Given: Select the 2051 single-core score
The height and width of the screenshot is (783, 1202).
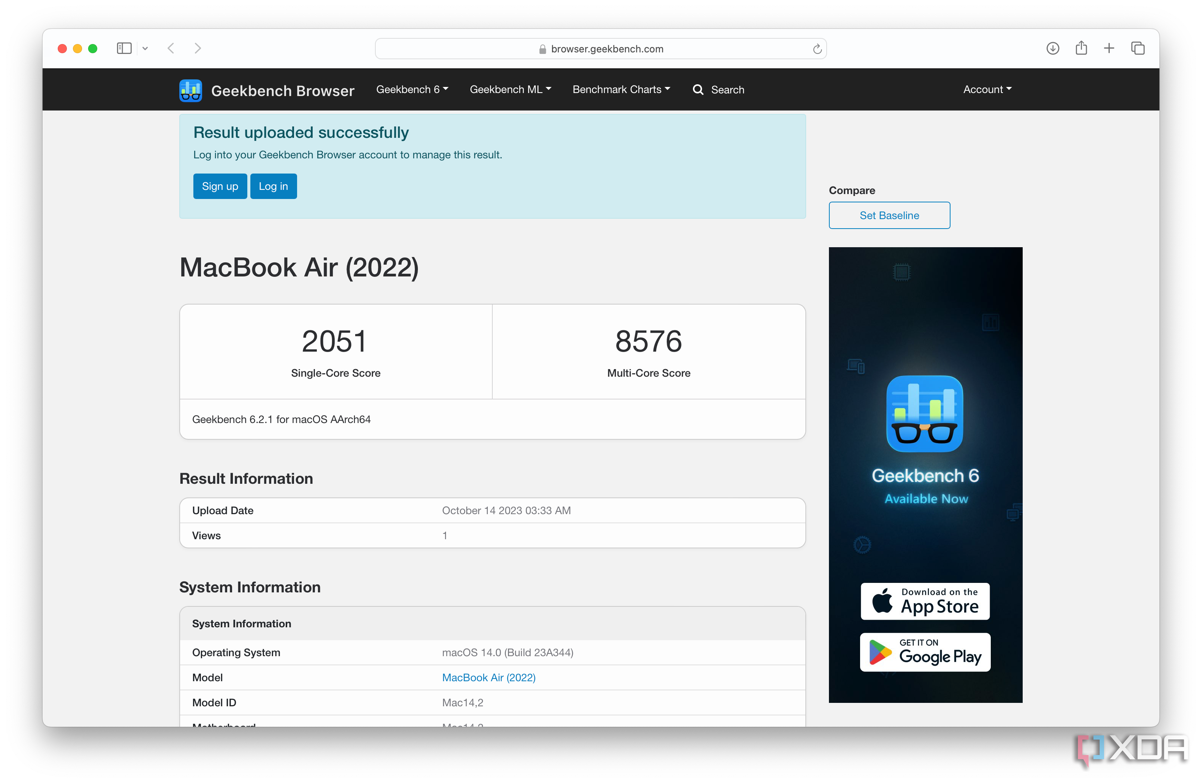Looking at the screenshot, I should 334,341.
